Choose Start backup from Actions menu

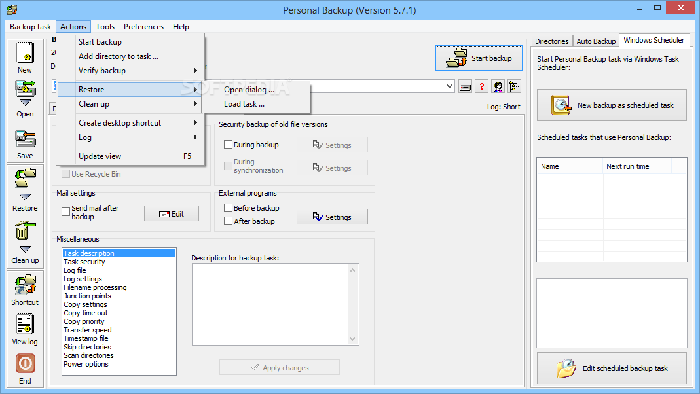[131, 42]
